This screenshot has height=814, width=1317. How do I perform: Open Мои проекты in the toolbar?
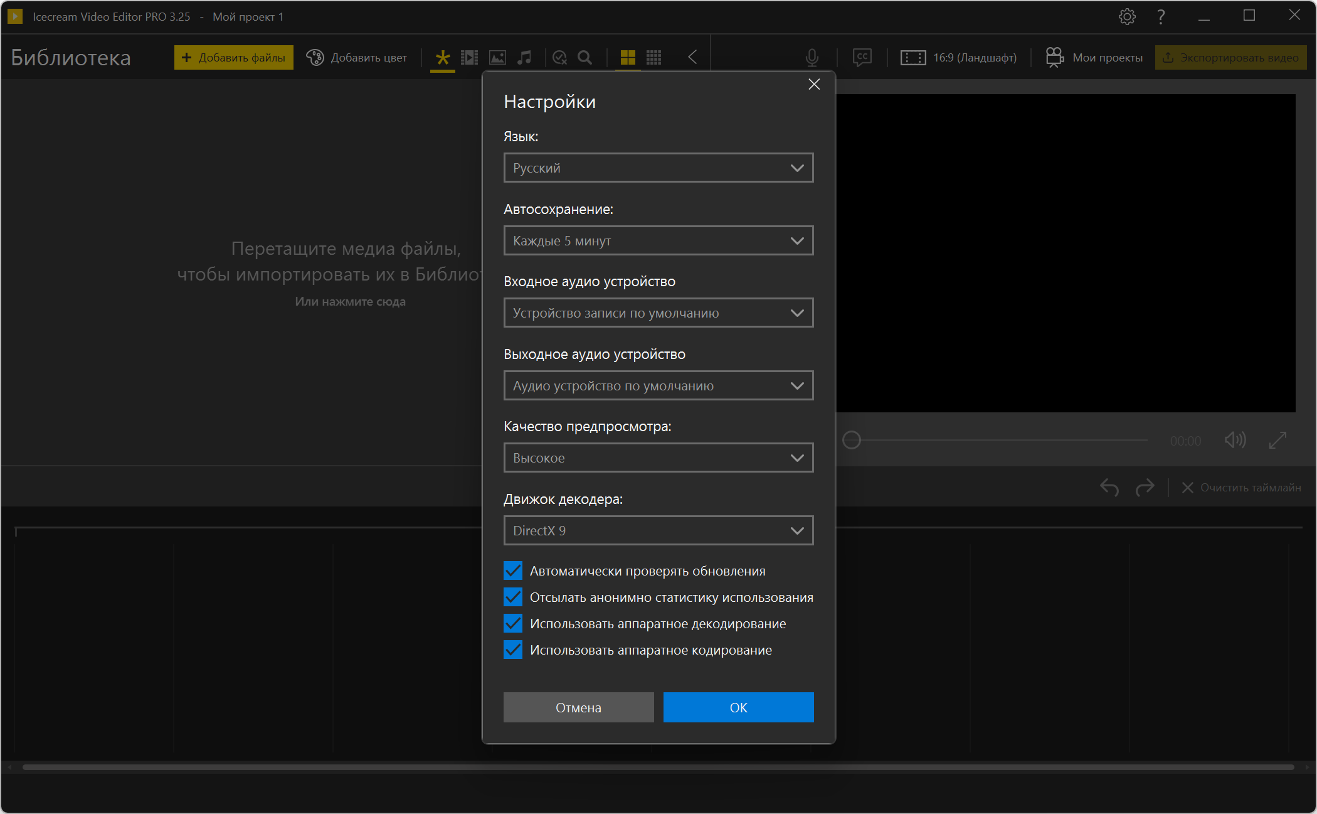click(1094, 58)
